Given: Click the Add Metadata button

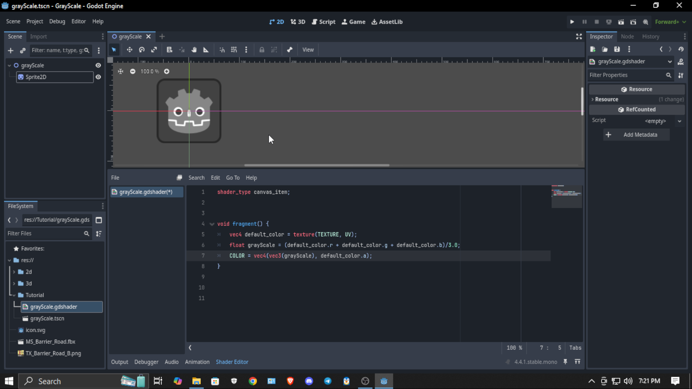Looking at the screenshot, I should coord(636,135).
